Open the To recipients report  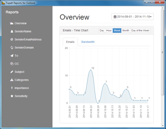(x=16, y=56)
